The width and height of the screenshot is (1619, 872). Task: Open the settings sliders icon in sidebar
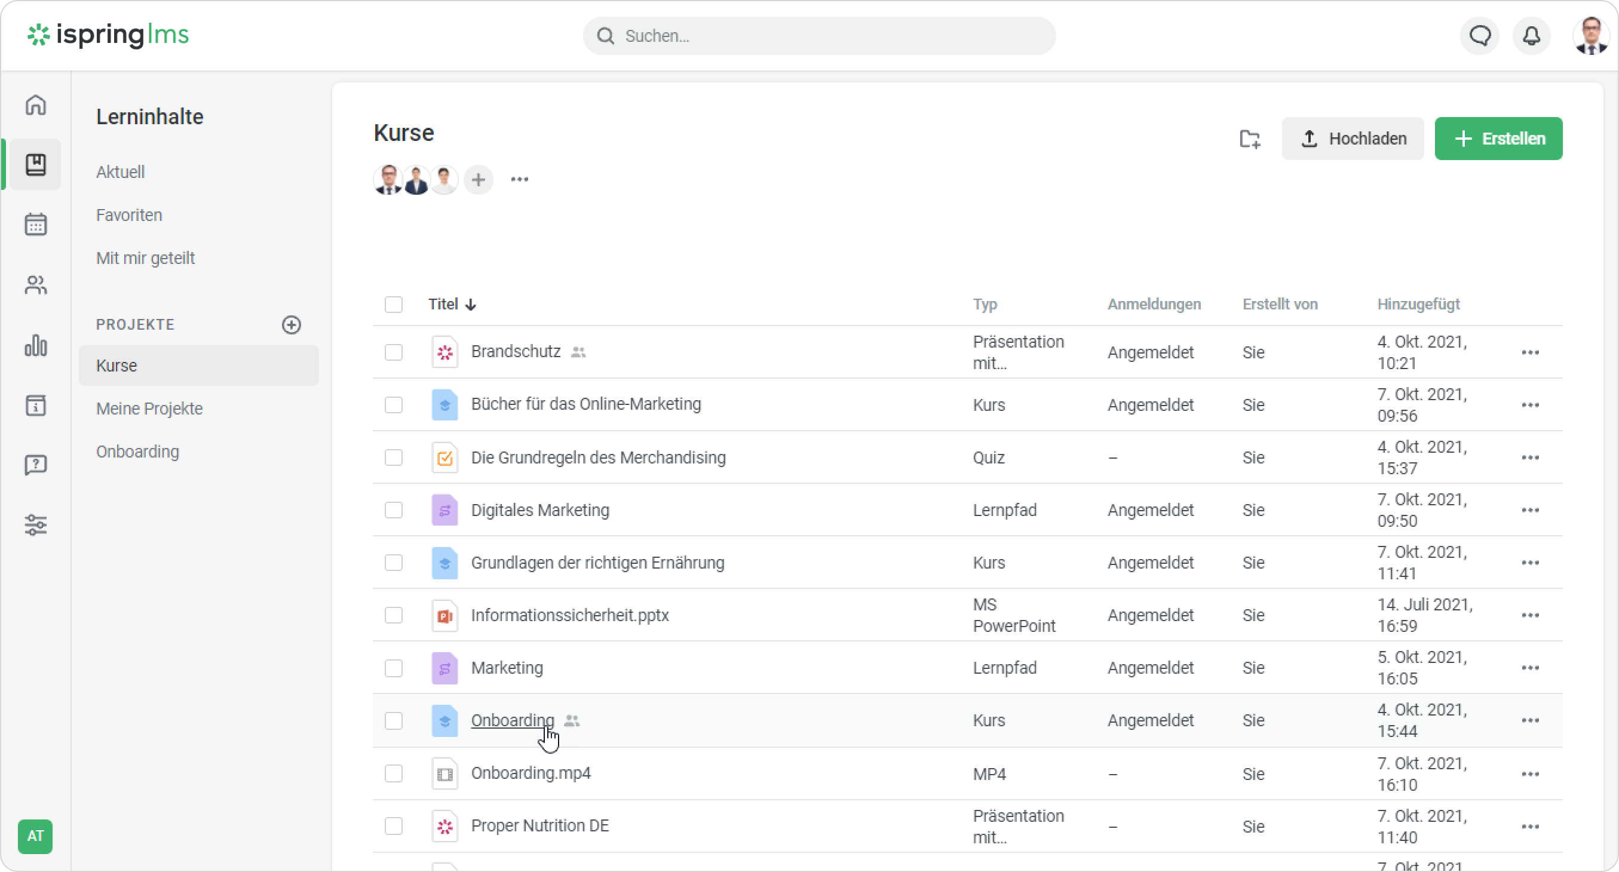[36, 524]
